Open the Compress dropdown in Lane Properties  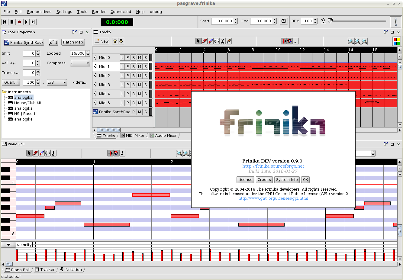tap(80, 63)
